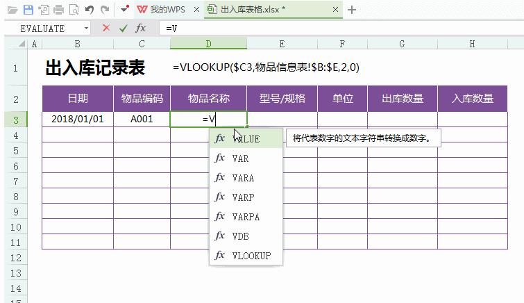Open the Insert Function fx dialog
The image size is (524, 303).
click(x=141, y=28)
